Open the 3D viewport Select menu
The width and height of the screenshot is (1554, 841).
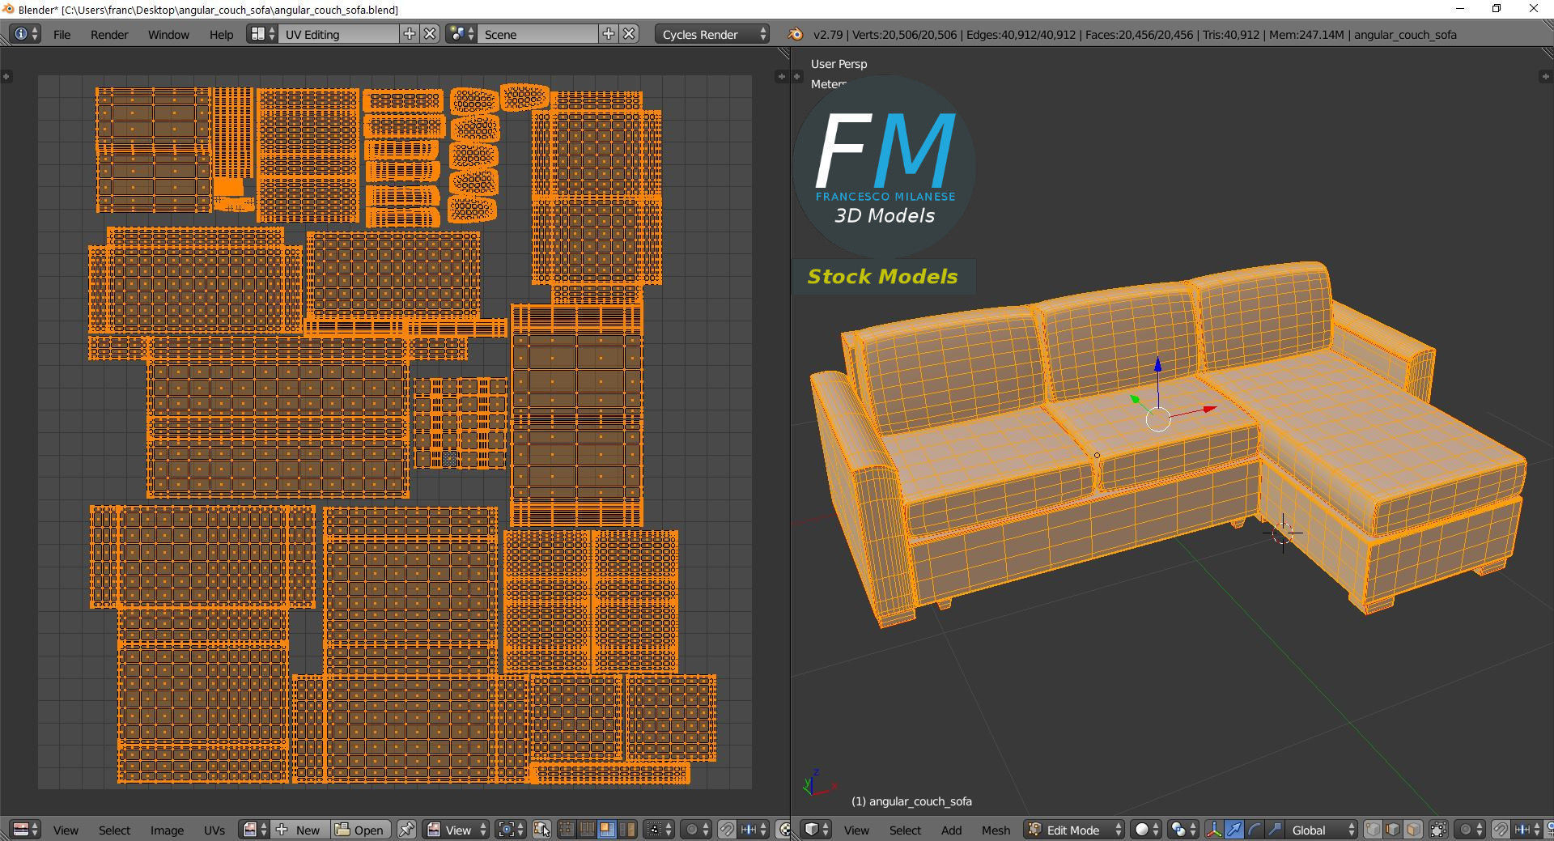(x=905, y=830)
